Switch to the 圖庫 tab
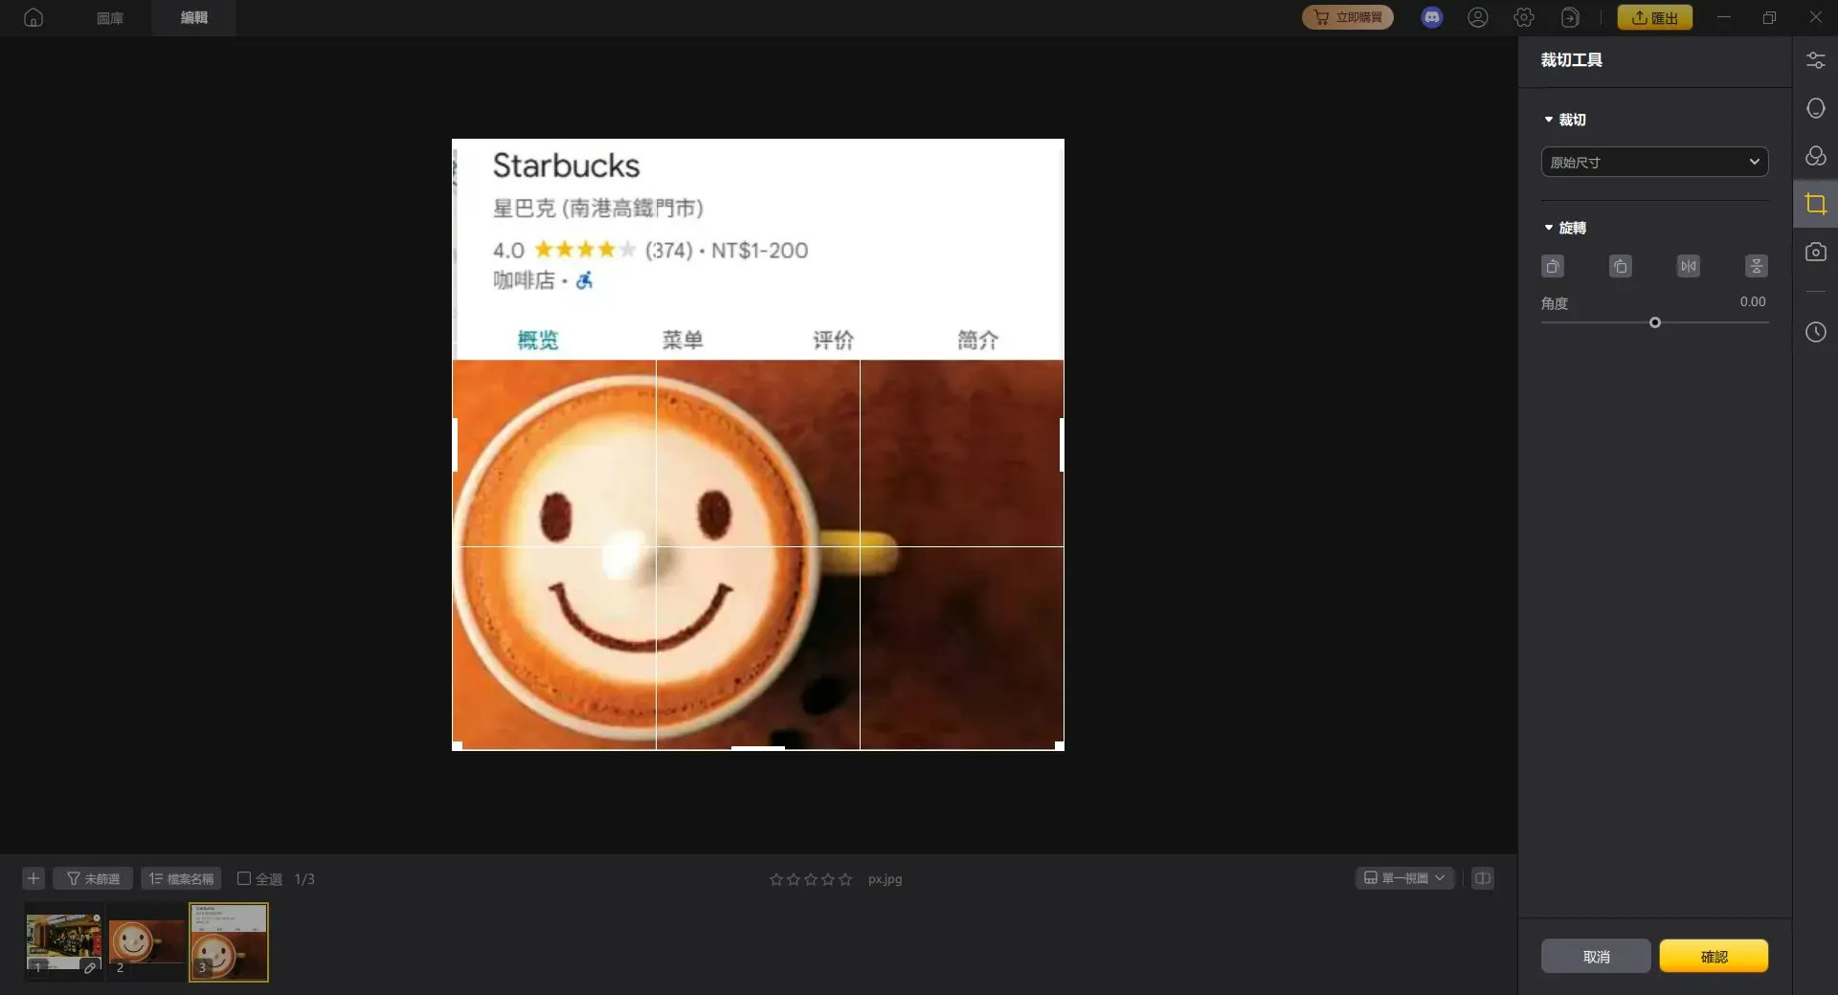The width and height of the screenshot is (1838, 995). pyautogui.click(x=110, y=17)
